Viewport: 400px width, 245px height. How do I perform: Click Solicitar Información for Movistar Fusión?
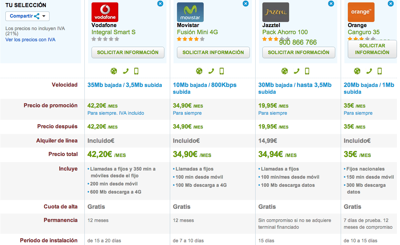pyautogui.click(x=213, y=52)
